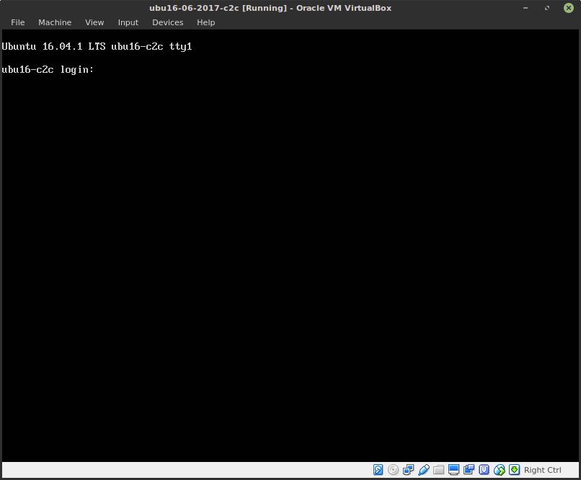Screen dimensions: 581x480
Task: Click the hard disks activity icon
Action: 378,469
